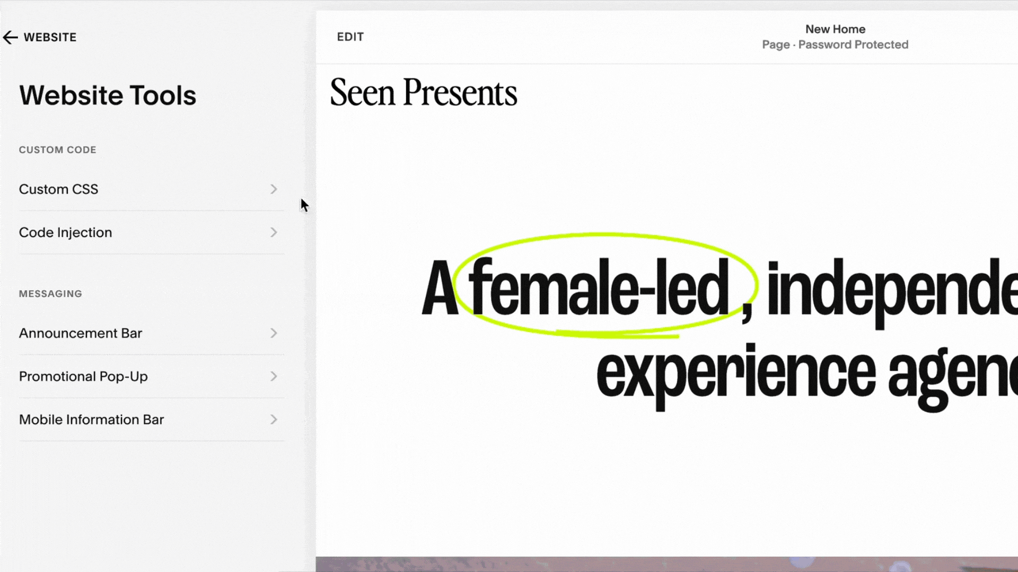This screenshot has width=1018, height=572.
Task: Click the chevron next to Announcement Bar
Action: click(274, 333)
